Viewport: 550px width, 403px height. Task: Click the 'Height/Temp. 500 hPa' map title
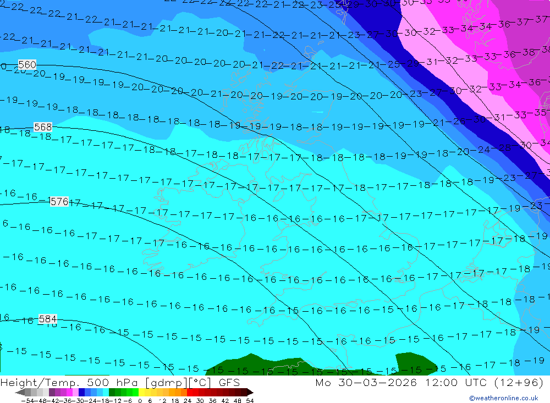click(x=69, y=382)
